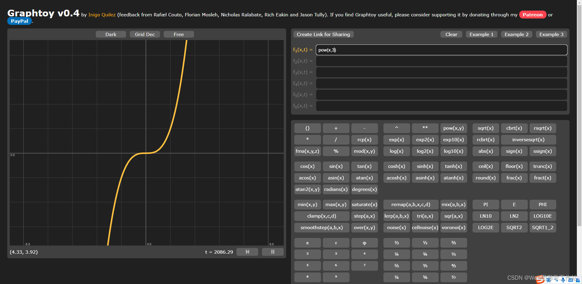582x284 pixels.
Task: Insert the cbrt(x) function
Action: 514,128
